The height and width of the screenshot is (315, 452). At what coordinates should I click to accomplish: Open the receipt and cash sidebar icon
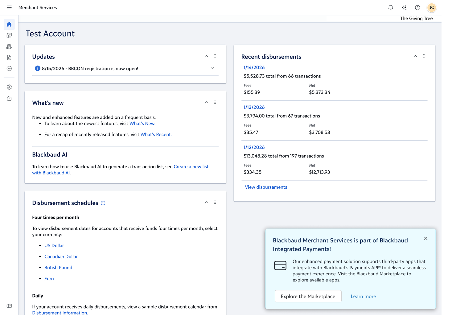click(9, 46)
